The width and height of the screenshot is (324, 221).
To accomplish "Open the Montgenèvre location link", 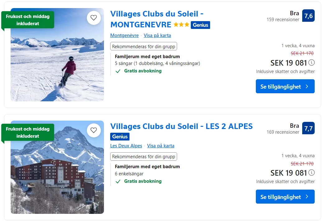I will [x=124, y=35].
